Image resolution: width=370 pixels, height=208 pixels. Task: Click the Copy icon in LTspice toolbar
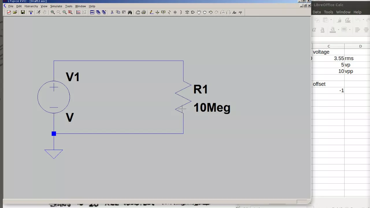tap(118, 12)
